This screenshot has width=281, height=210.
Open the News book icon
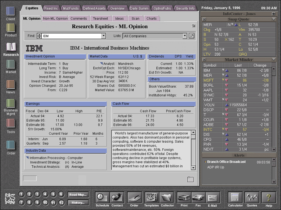tap(11, 84)
